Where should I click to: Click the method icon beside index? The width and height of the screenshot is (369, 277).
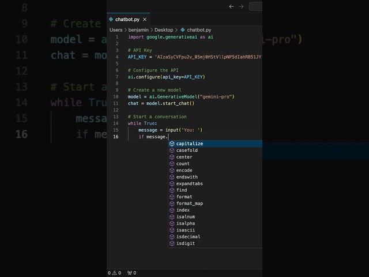click(x=172, y=210)
